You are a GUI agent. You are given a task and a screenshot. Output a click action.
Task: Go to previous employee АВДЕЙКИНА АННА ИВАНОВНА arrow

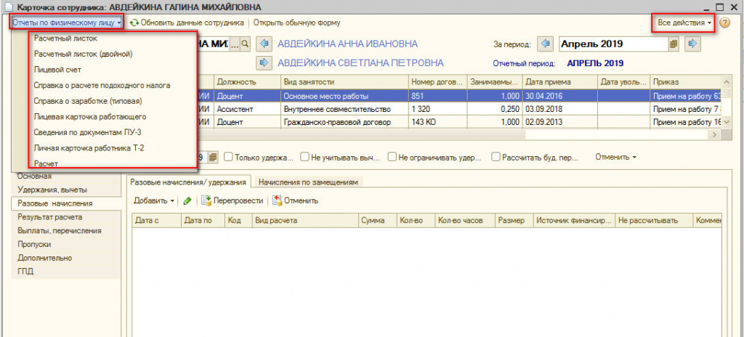pyautogui.click(x=264, y=44)
